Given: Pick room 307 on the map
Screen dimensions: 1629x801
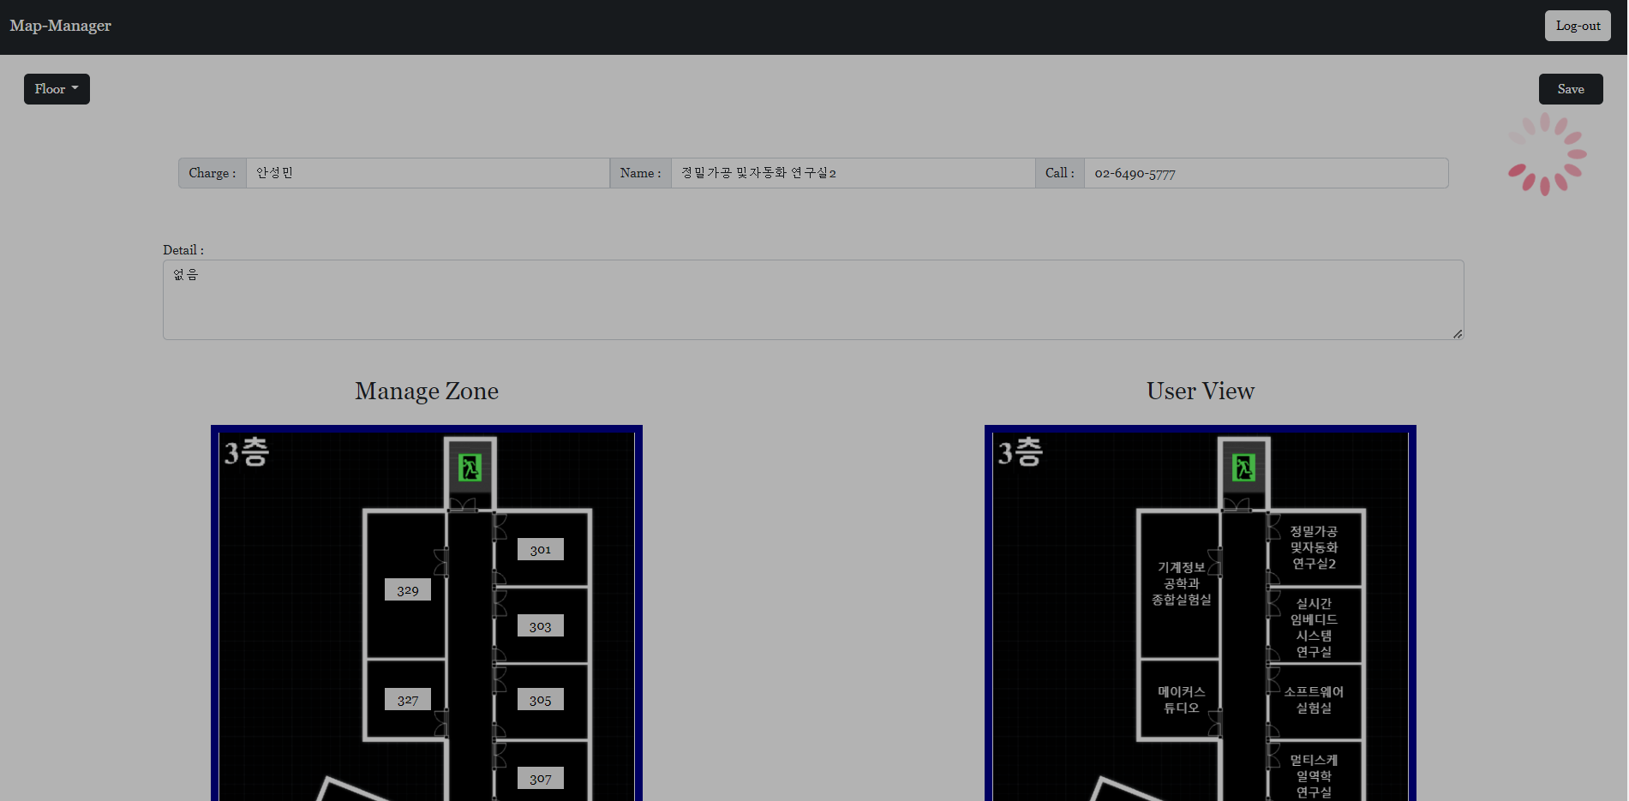Looking at the screenshot, I should coord(540,779).
